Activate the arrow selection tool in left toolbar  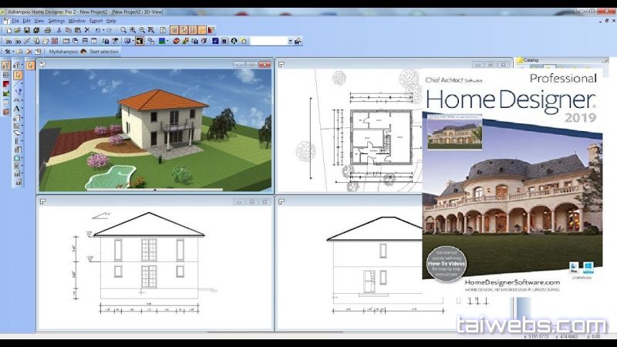coord(18,76)
